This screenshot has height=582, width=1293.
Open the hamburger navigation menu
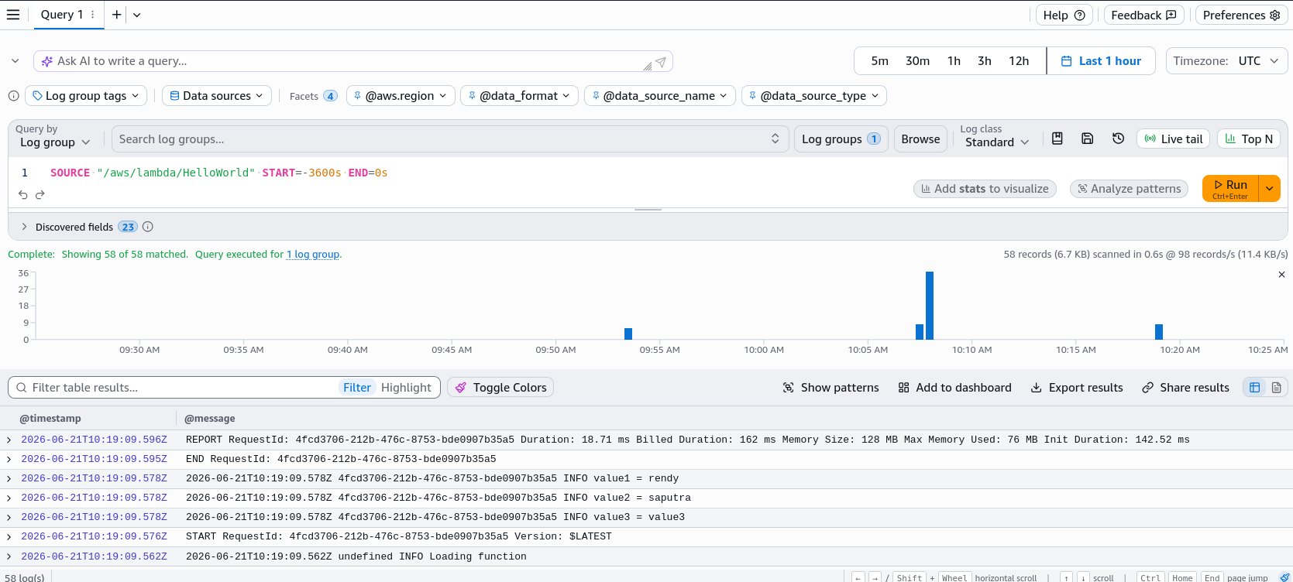[13, 15]
